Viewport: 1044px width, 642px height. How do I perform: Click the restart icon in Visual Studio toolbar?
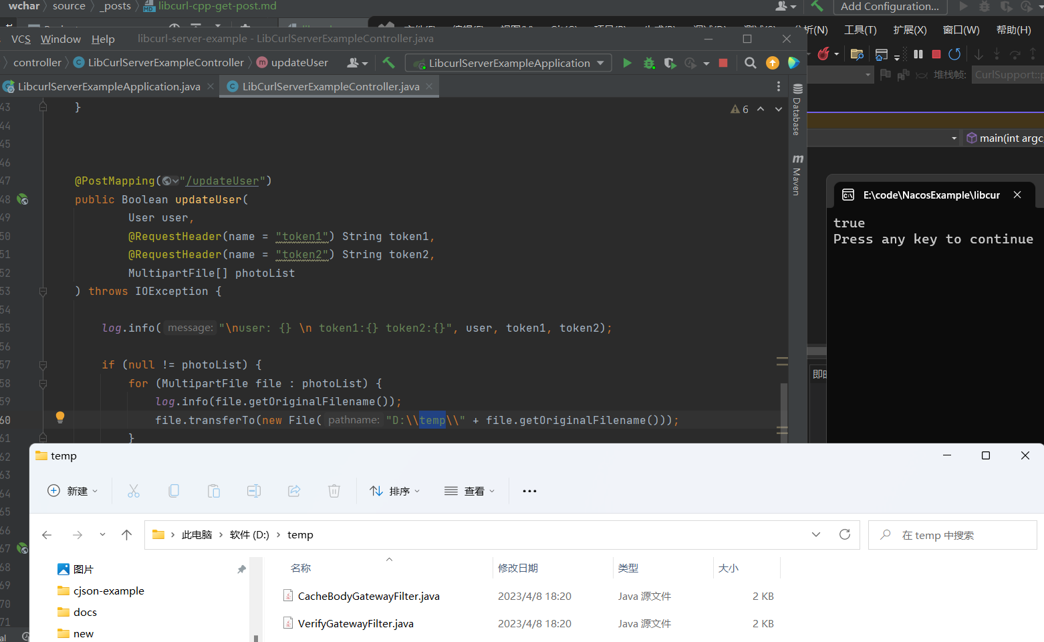[954, 54]
